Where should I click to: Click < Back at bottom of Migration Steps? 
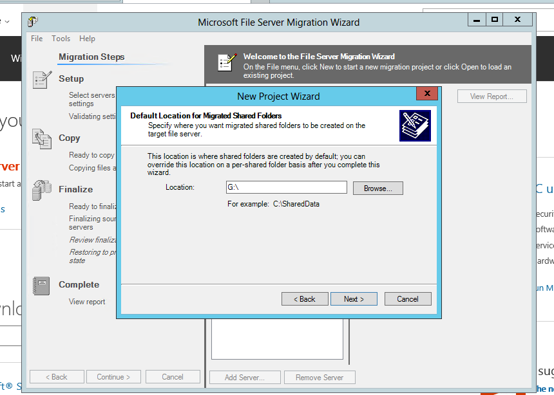(x=57, y=376)
